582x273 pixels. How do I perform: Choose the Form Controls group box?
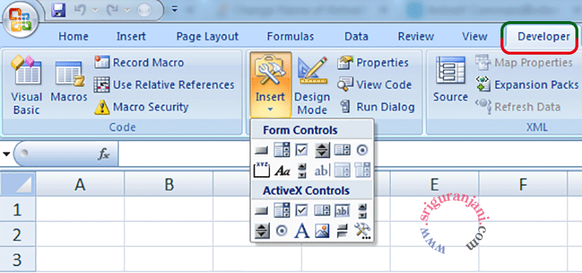point(261,170)
